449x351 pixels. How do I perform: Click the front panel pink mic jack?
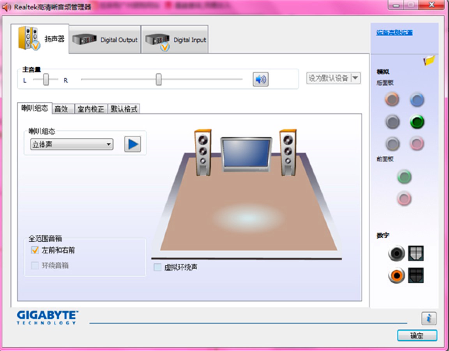pos(404,199)
